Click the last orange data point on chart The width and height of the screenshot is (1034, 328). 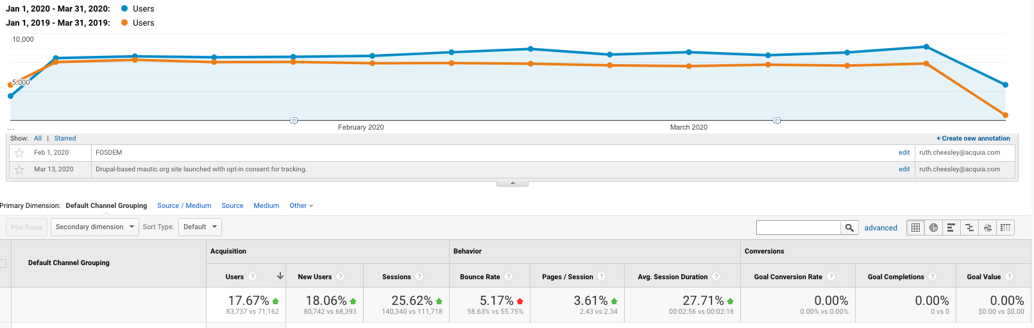pyautogui.click(x=1005, y=116)
